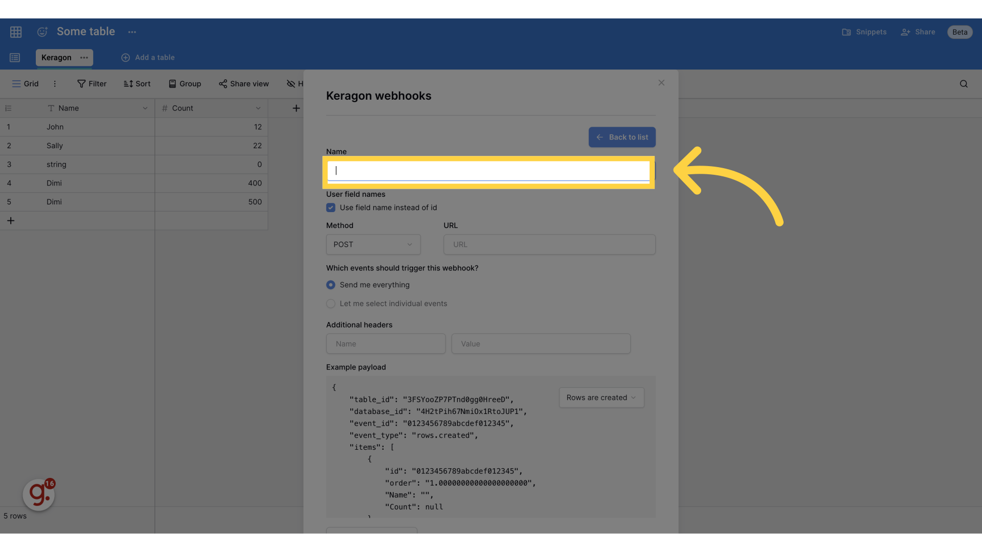Select the Sally cell
Image resolution: width=982 pixels, height=552 pixels.
tap(99, 146)
